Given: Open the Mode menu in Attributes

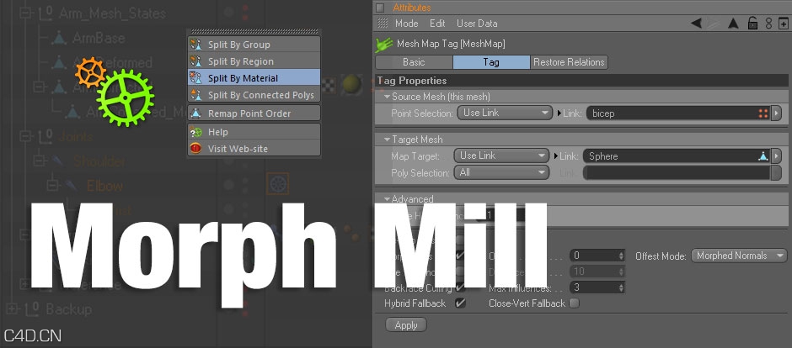Looking at the screenshot, I should pos(407,24).
